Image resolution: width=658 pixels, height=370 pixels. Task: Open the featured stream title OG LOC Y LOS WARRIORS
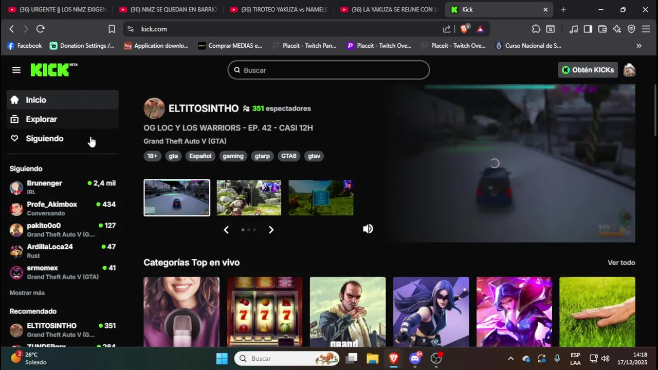point(228,128)
